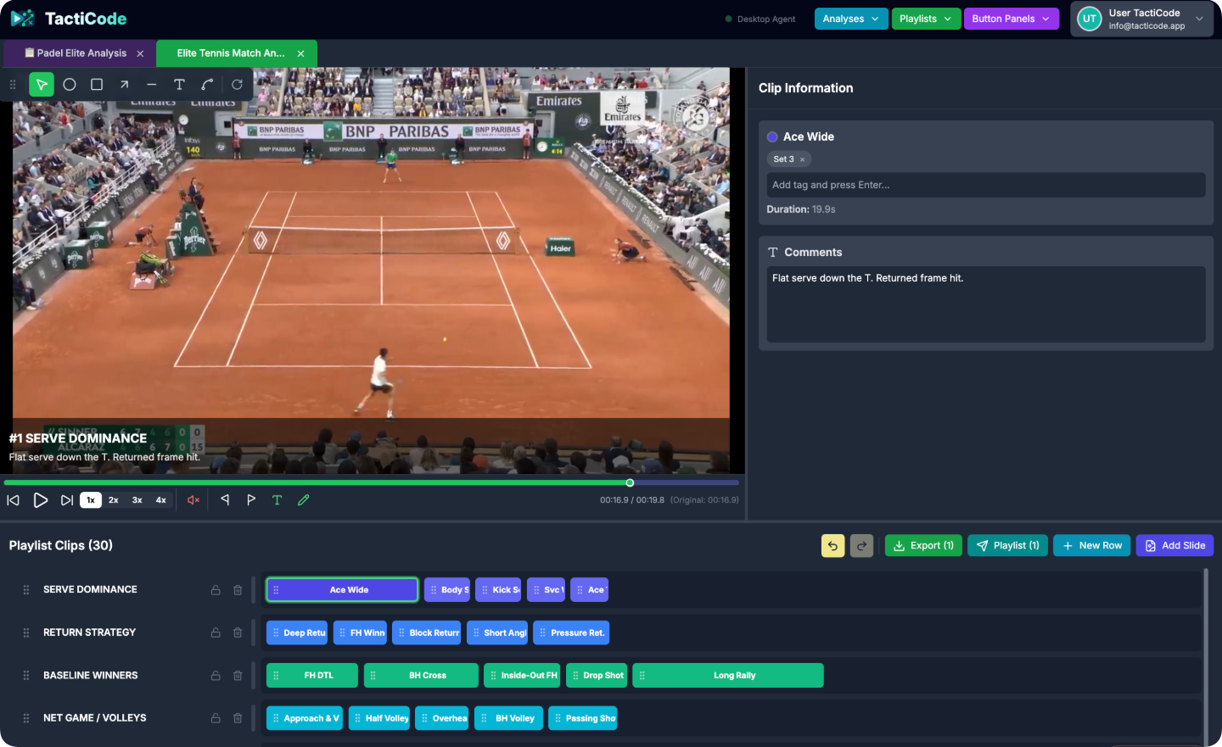Select the BH Volley clip
The height and width of the screenshot is (747, 1222).
(x=508, y=719)
